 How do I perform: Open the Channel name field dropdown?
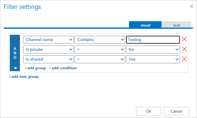point(48,40)
